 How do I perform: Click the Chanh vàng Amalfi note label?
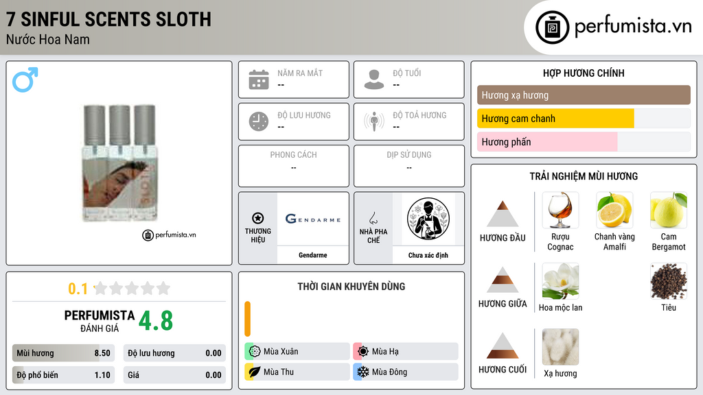tap(614, 242)
